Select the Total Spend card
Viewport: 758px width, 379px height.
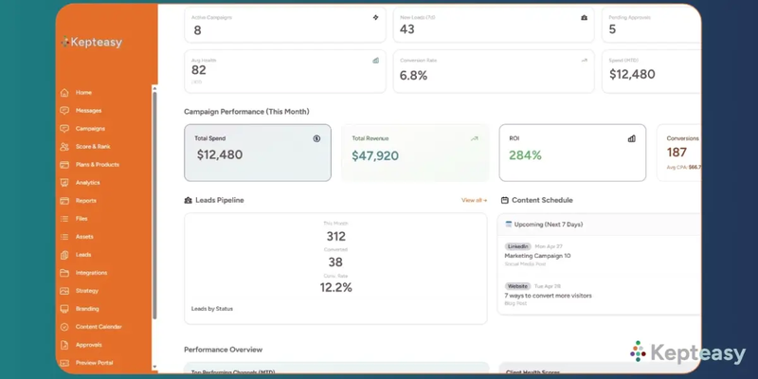pyautogui.click(x=258, y=153)
